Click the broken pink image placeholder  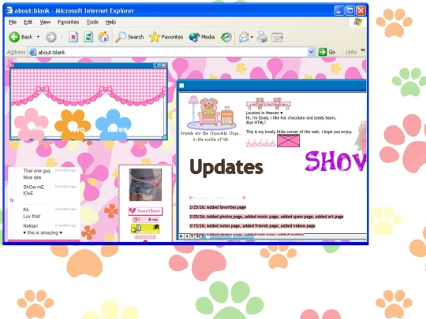(288, 141)
